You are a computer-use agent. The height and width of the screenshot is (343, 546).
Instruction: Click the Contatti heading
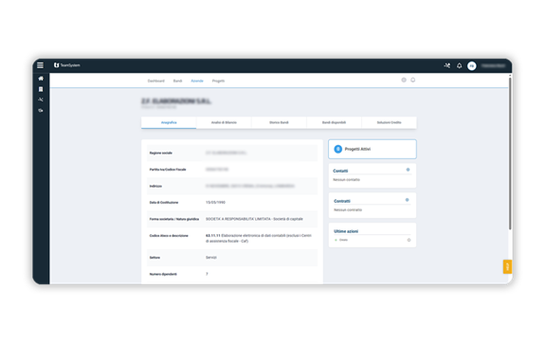click(x=340, y=171)
